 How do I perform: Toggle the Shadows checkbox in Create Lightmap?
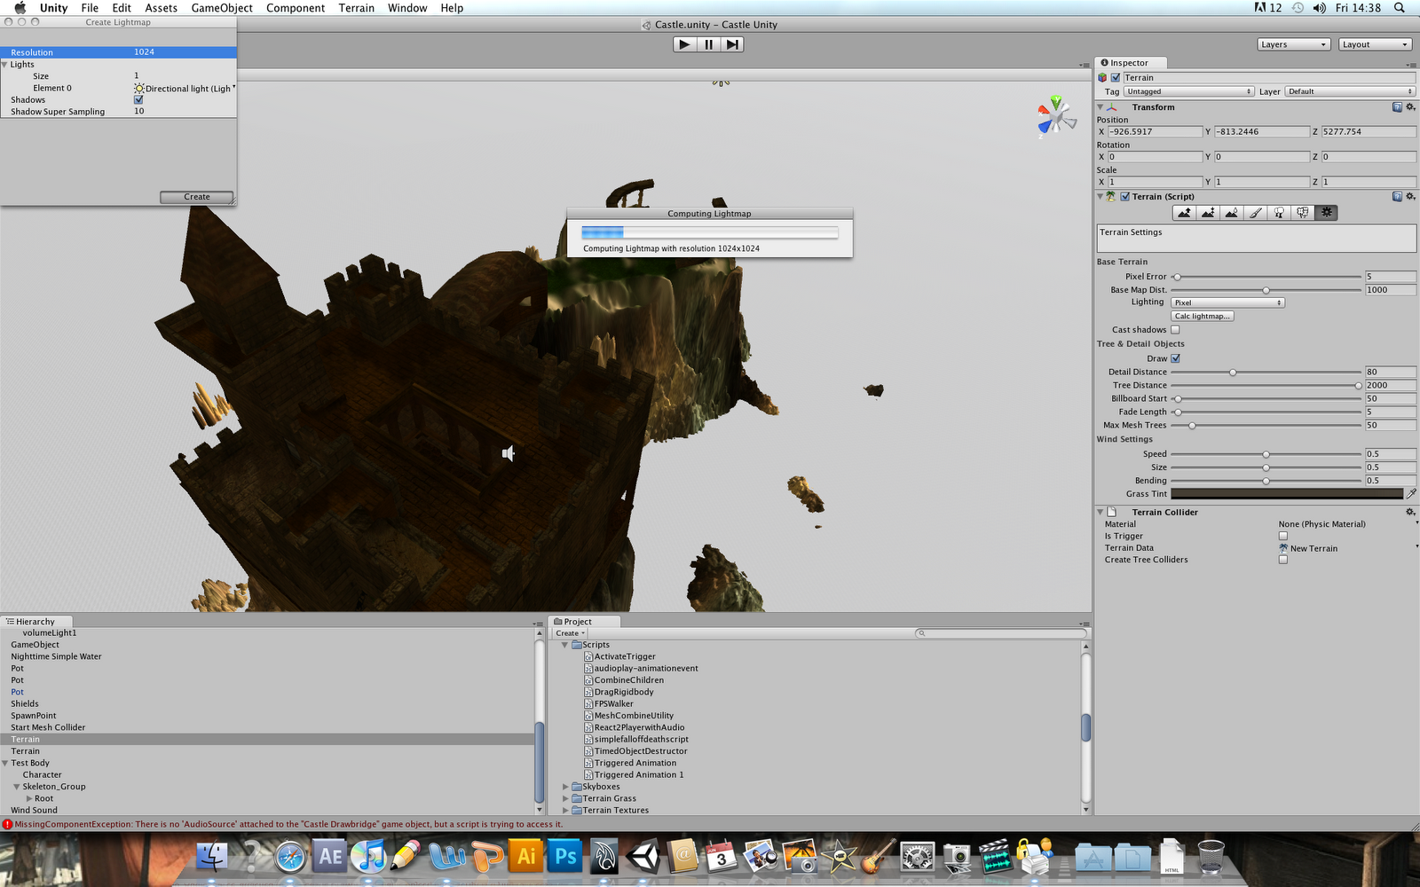pos(138,100)
